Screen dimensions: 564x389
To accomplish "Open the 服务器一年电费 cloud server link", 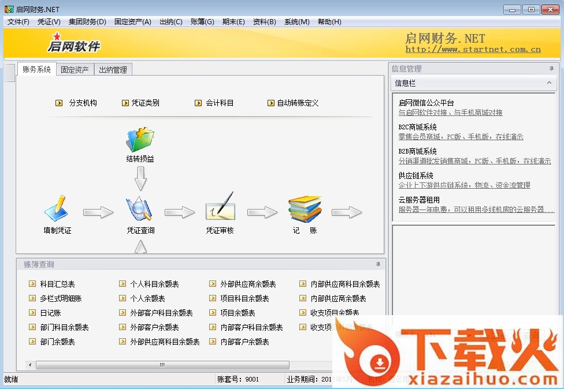I will (476, 210).
